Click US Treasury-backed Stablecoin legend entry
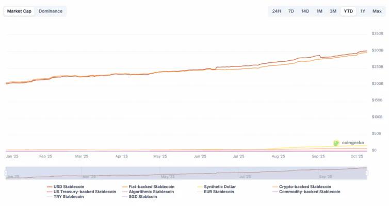Image resolution: width=389 pixels, height=206 pixels. coord(85,192)
